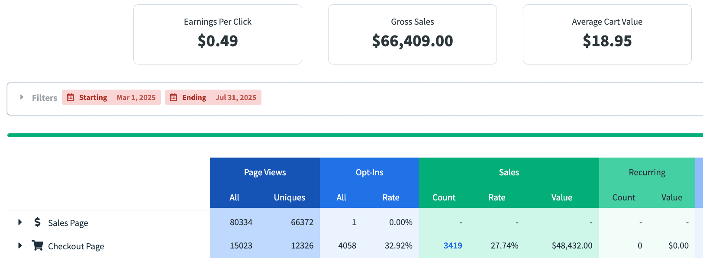Select the Average Cart Value card
Viewport: 703px width, 258px height.
coord(607,35)
